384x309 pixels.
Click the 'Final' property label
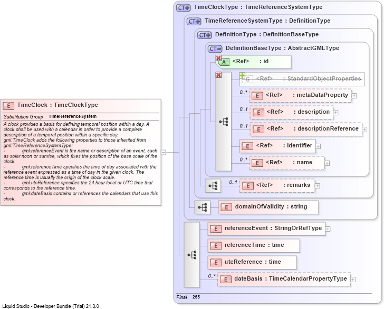(181, 297)
